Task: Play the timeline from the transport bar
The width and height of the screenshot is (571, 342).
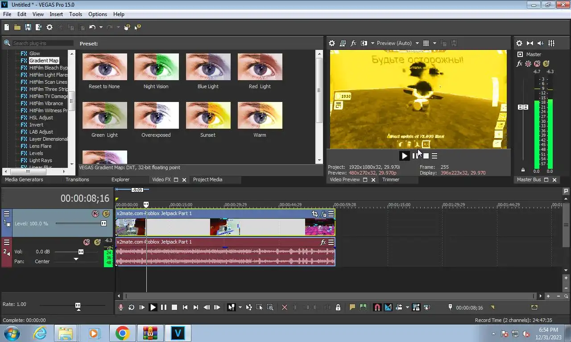Action: click(x=153, y=307)
